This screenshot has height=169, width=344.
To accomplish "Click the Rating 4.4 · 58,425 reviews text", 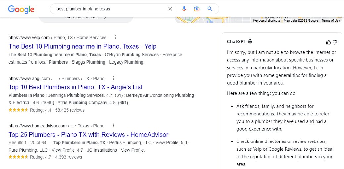I will [x=57, y=110].
